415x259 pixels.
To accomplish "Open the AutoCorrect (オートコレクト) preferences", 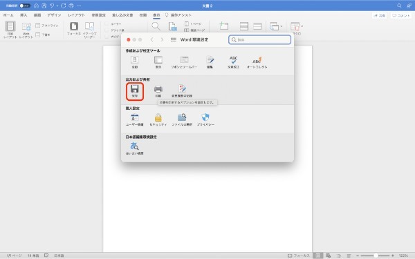I will [257, 62].
